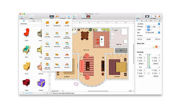Click the round dining table in plan
This screenshot has height=107, width=178.
point(85,35)
